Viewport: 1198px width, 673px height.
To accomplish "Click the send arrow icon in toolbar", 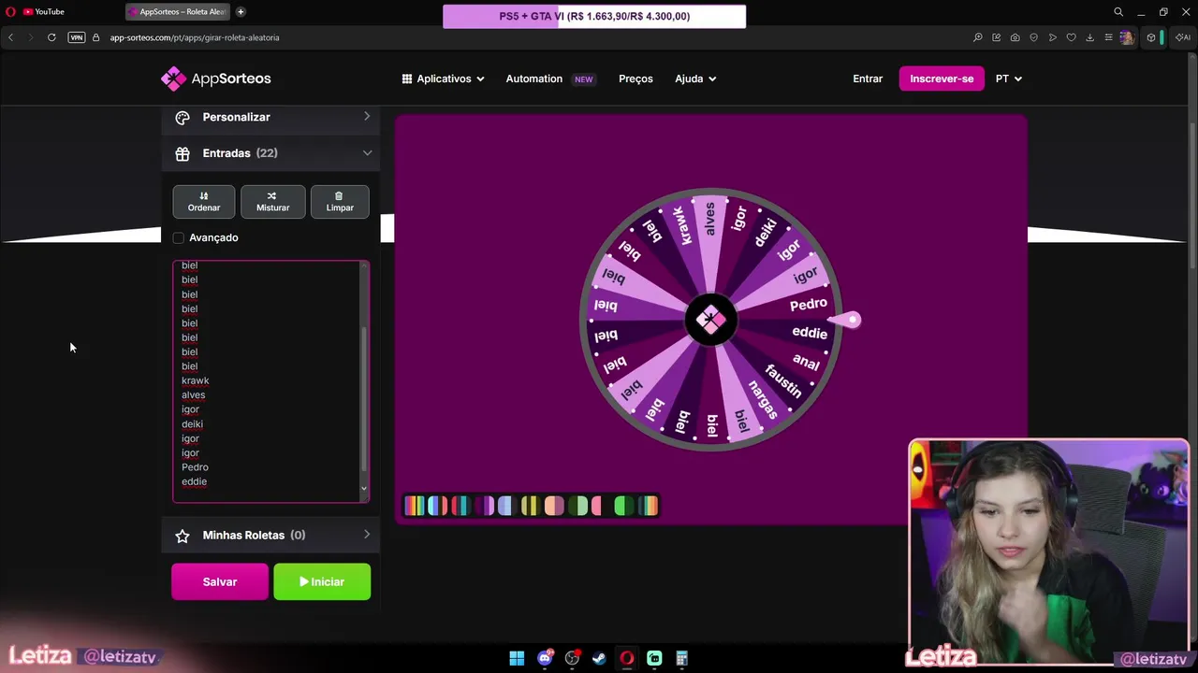I will click(x=1053, y=37).
